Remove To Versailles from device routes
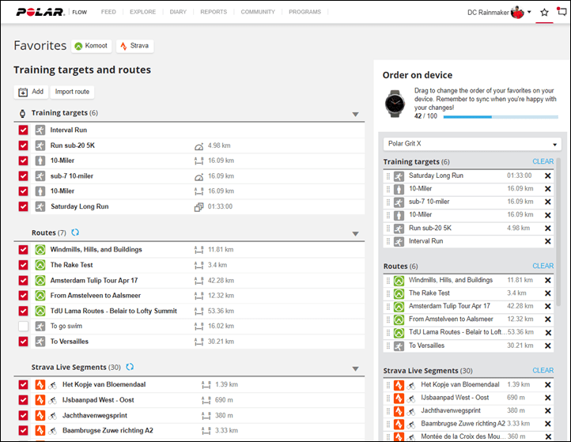Viewport: 571px width, 442px height. coord(547,346)
